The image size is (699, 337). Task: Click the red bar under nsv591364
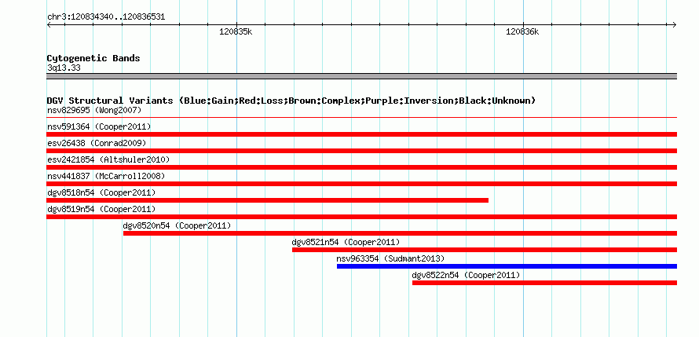[x=362, y=134]
